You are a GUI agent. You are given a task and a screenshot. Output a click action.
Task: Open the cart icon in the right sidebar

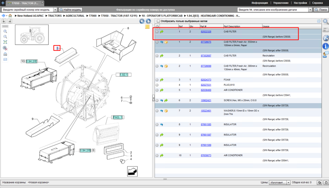326,30
